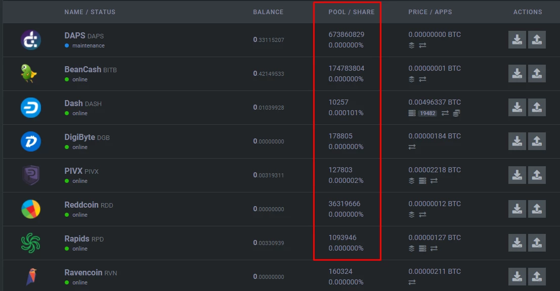The width and height of the screenshot is (560, 291).
Task: Click the DAPS 'maintenance' status text
Action: click(x=89, y=45)
